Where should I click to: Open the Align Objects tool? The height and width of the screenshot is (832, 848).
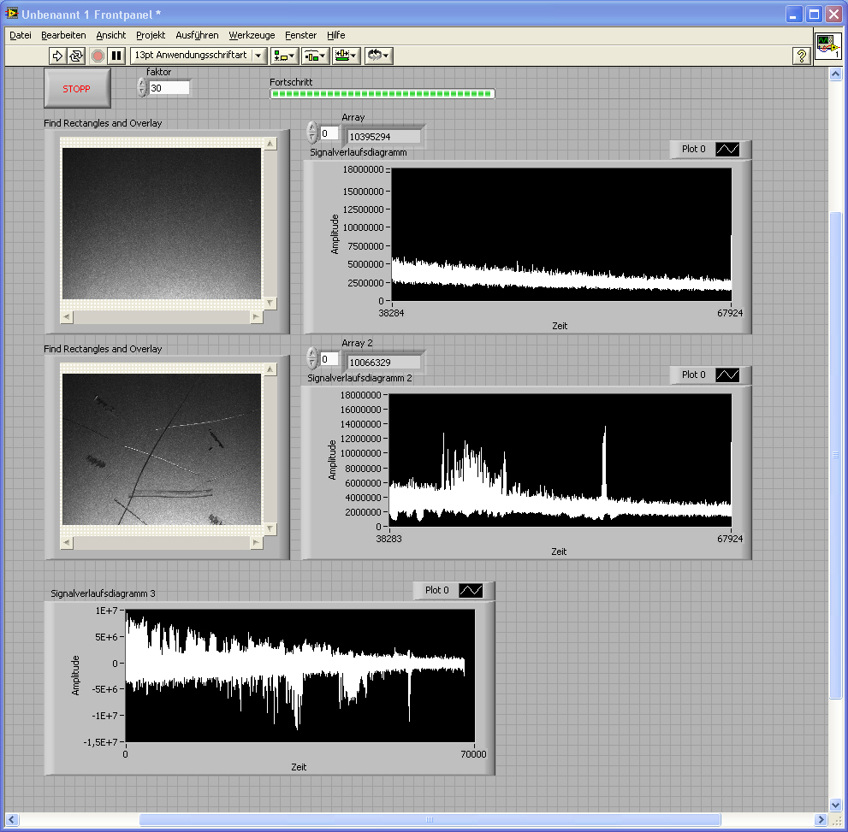click(284, 56)
